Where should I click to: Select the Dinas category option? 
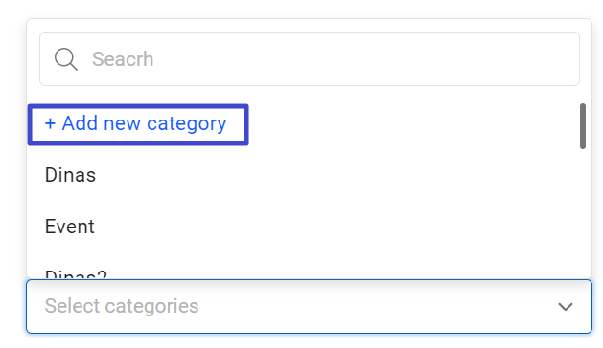[70, 175]
